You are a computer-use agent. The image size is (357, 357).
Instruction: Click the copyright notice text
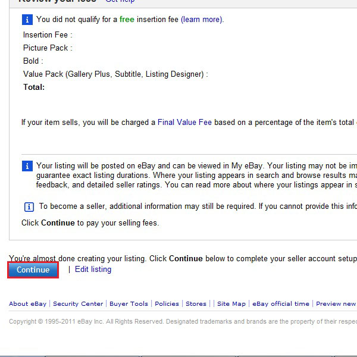tap(183, 321)
